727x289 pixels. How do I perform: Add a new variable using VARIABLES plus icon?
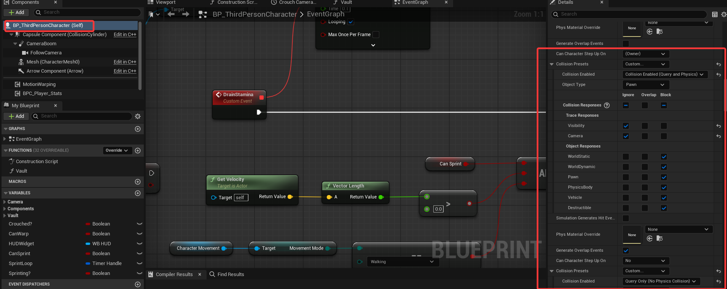138,193
